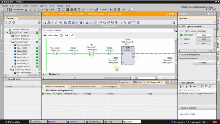Click the Save project toolbar button

pos(16,10)
